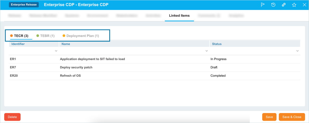This screenshot has width=309, height=123.
Task: Sort by the Status column header
Action: click(217, 44)
